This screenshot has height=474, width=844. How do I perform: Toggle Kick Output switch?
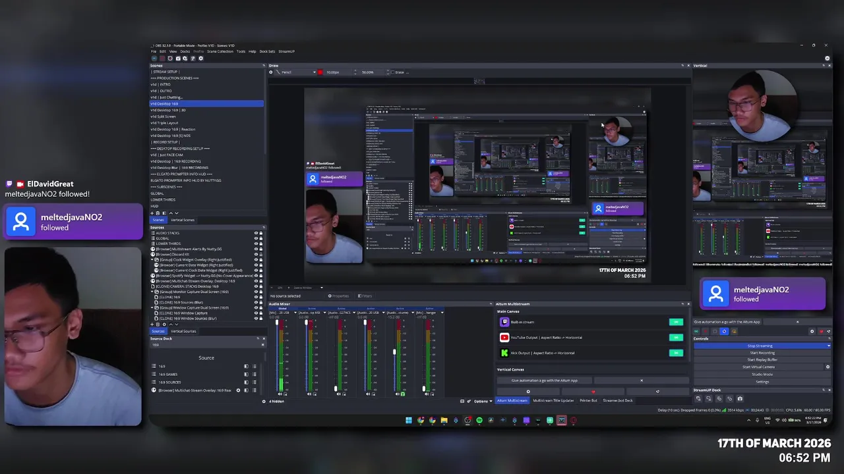pos(676,353)
